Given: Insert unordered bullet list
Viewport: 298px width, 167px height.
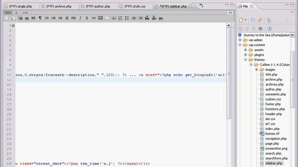Looking at the screenshot, I should pos(127,18).
